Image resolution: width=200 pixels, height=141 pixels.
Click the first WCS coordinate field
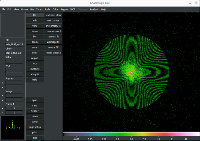(x=14, y=70)
